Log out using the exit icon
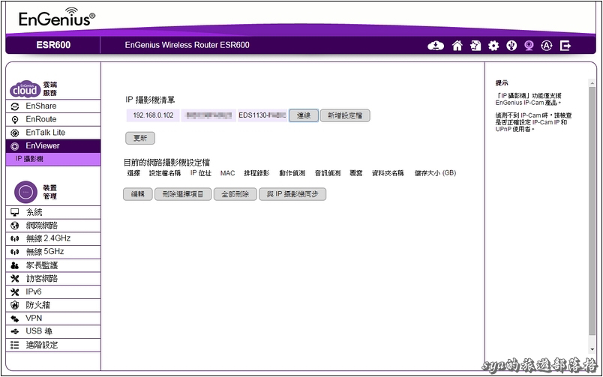 click(565, 46)
